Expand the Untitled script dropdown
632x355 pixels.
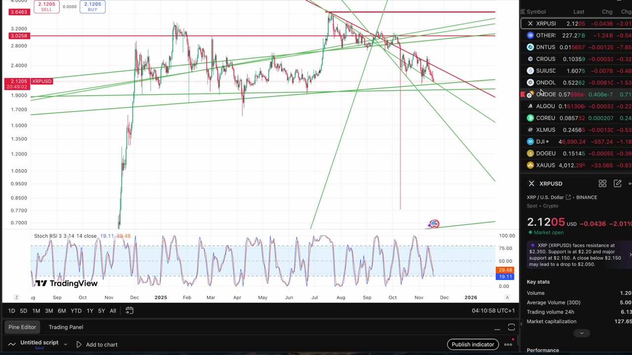65,345
